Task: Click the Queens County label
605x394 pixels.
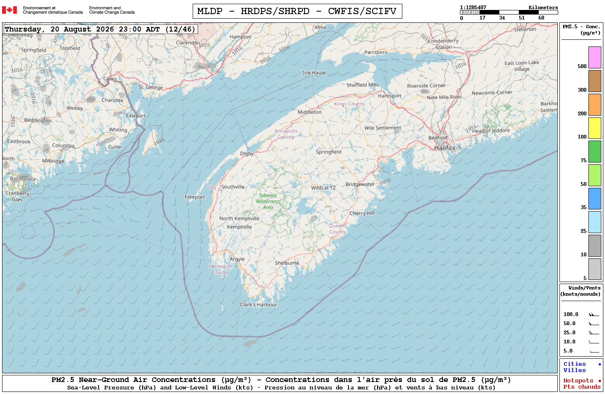Action: (x=338, y=229)
